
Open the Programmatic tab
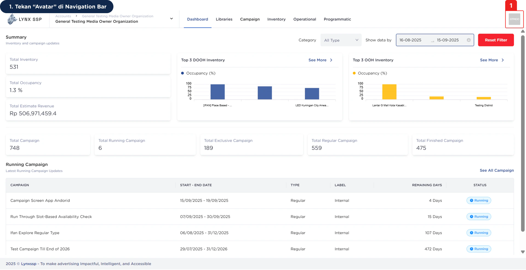point(337,19)
